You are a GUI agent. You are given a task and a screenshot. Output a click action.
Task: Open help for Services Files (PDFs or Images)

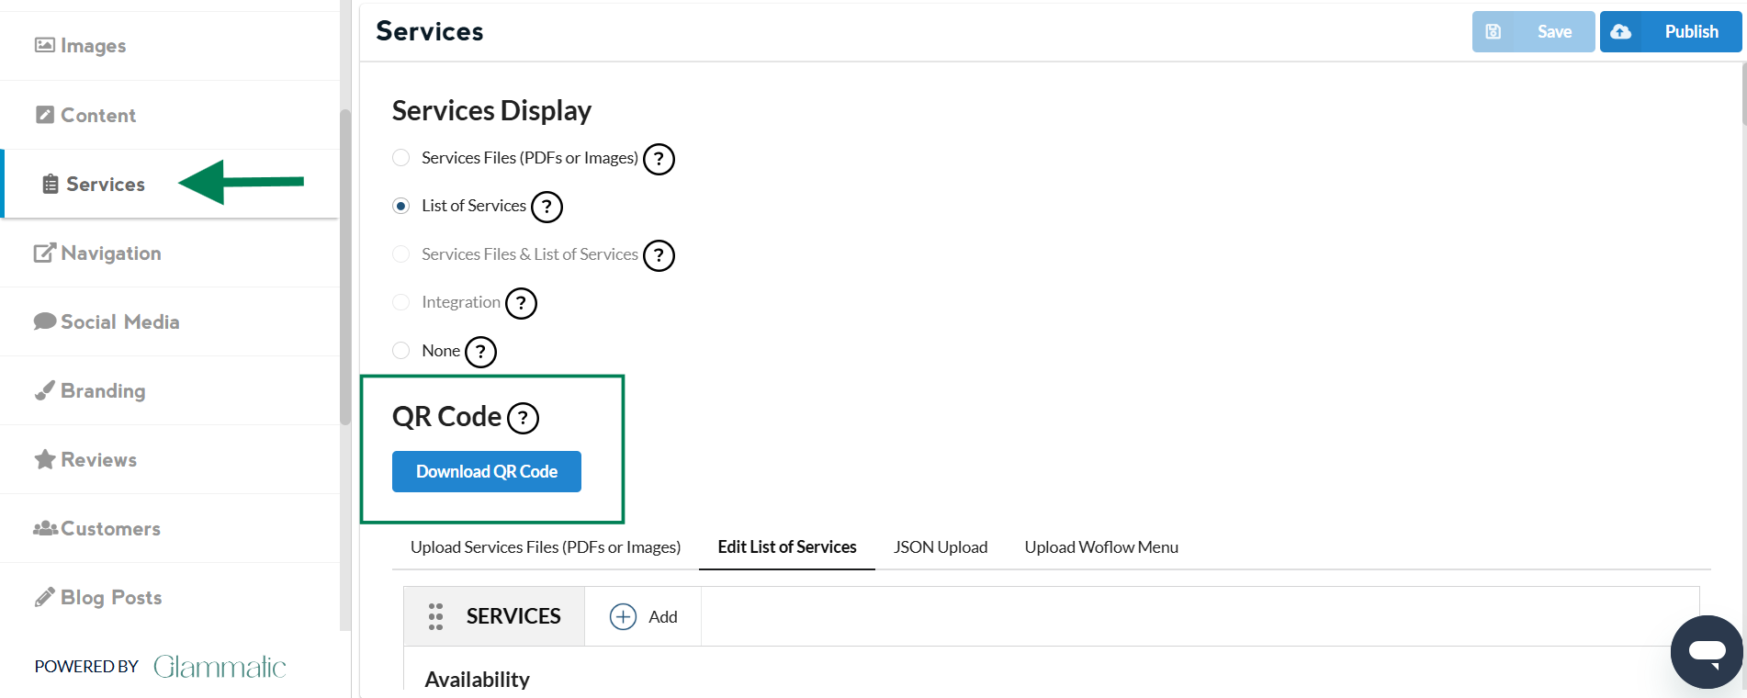659,159
